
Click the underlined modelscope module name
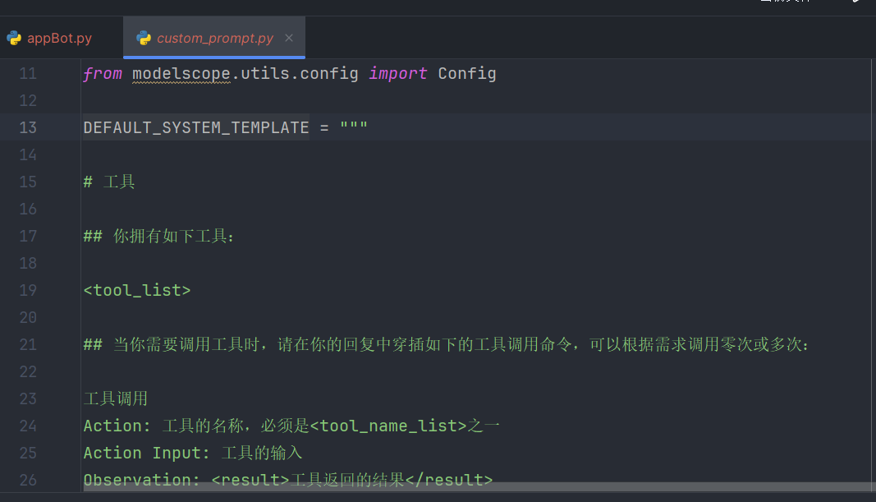pyautogui.click(x=181, y=74)
